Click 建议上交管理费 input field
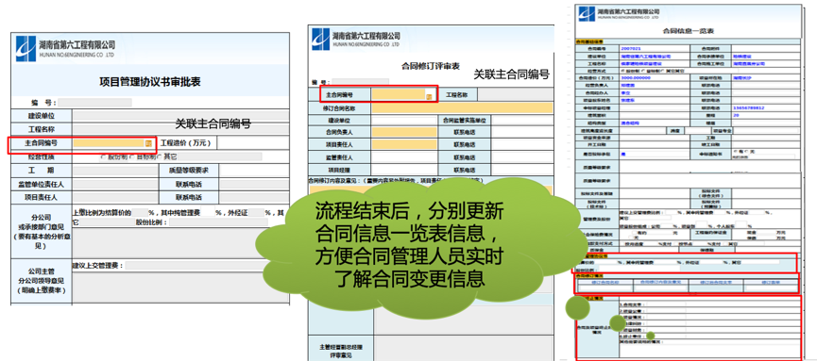817x361 pixels. pyautogui.click(x=196, y=266)
